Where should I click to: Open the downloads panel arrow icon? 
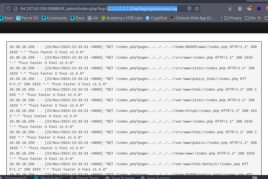click(x=230, y=9)
